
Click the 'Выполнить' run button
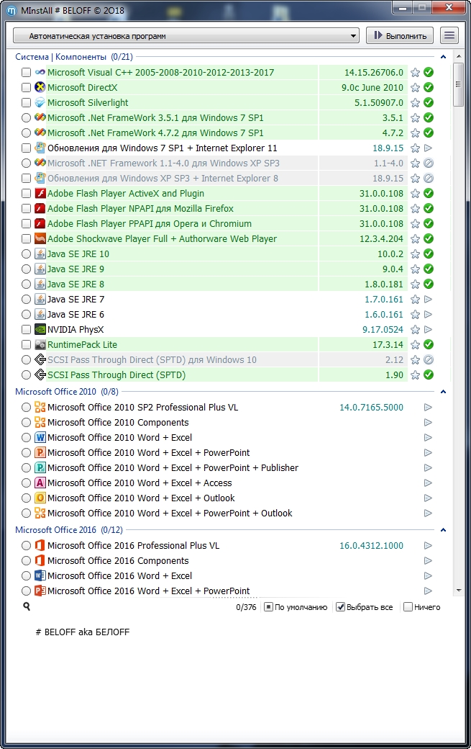tap(400, 36)
